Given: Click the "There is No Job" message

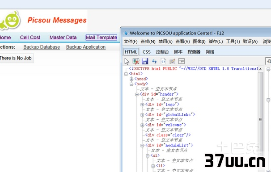Looking at the screenshot, I should (x=16, y=58).
